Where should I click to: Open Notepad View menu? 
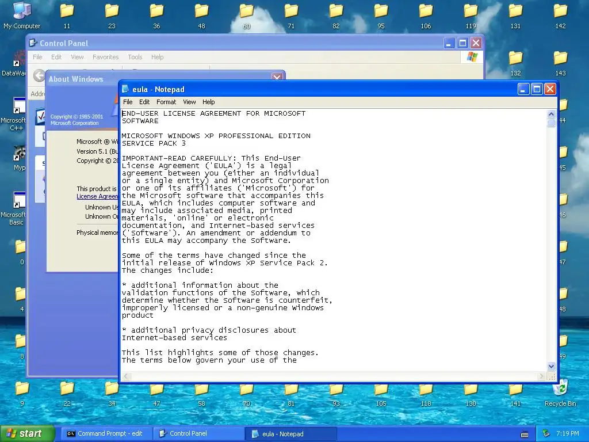coord(189,102)
